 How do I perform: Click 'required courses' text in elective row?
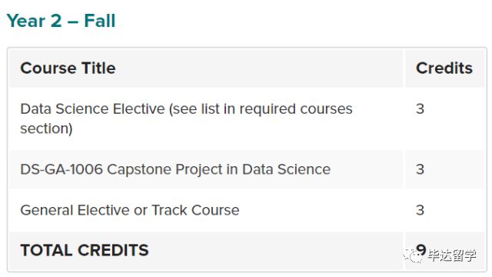point(296,109)
